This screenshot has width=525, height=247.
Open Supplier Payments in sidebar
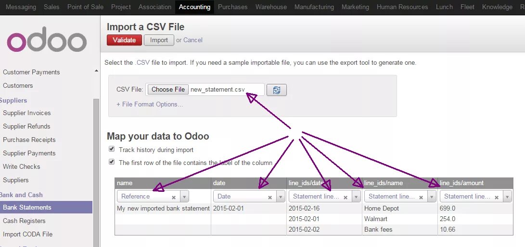29,153
